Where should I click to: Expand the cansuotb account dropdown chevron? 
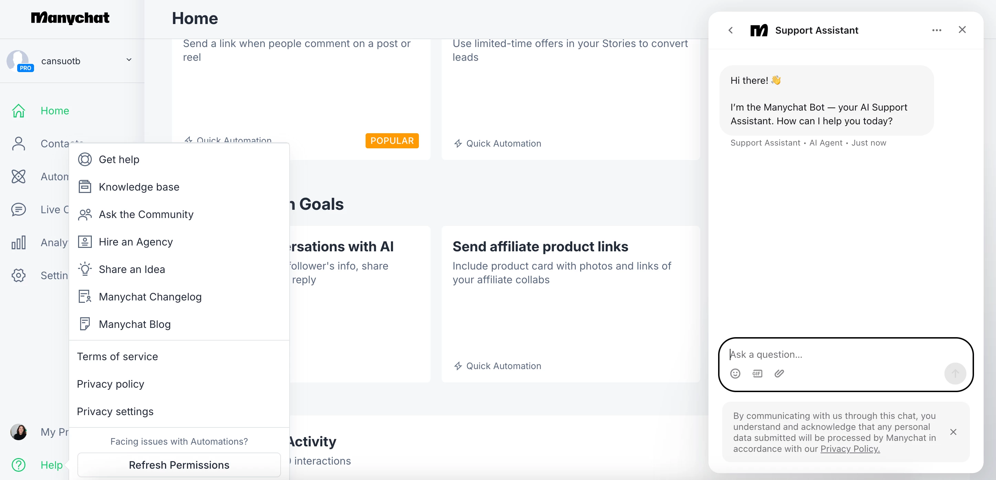(129, 60)
